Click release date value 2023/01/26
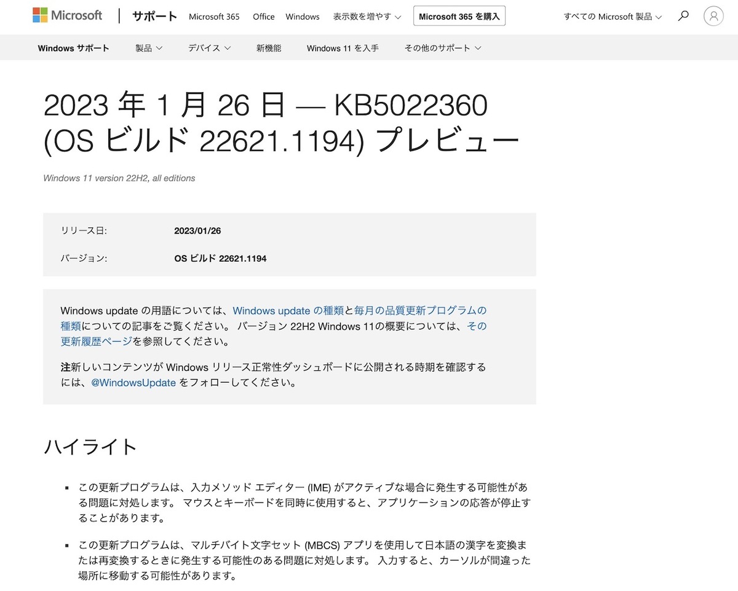 click(x=197, y=231)
